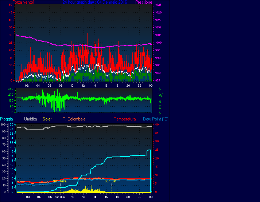Click the '980' value on the pressure axis
The height and width of the screenshot is (202, 260).
[158, 73]
